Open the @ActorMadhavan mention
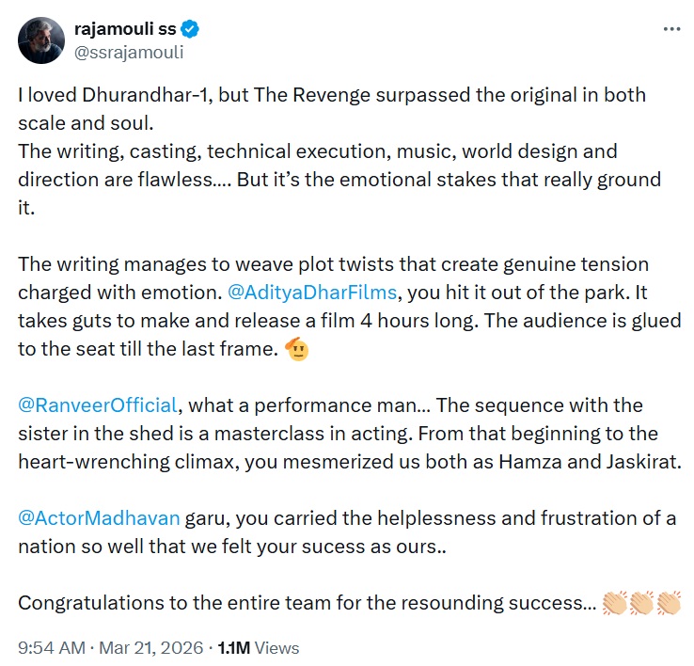The image size is (694, 666). tap(98, 518)
